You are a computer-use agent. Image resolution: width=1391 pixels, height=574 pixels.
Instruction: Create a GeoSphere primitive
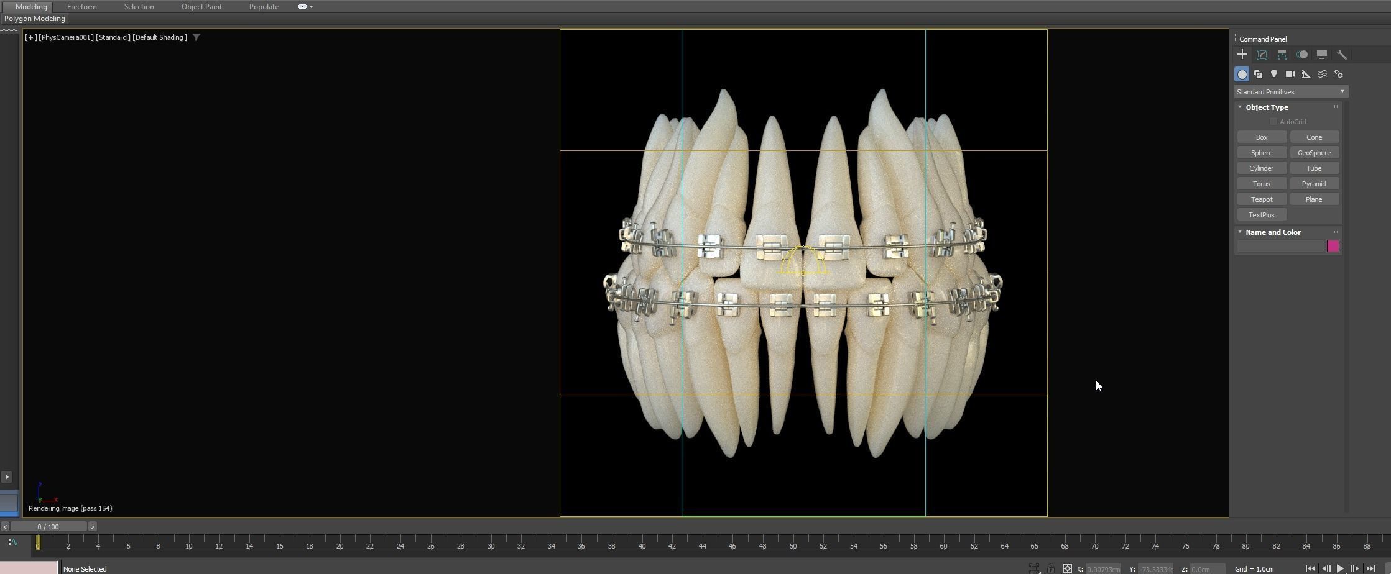1314,153
